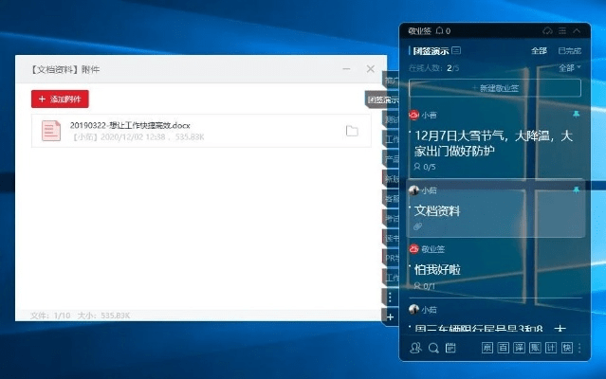Toggle the pin on the 文档资料 note
Image resolution: width=606 pixels, height=379 pixels.
click(x=576, y=190)
